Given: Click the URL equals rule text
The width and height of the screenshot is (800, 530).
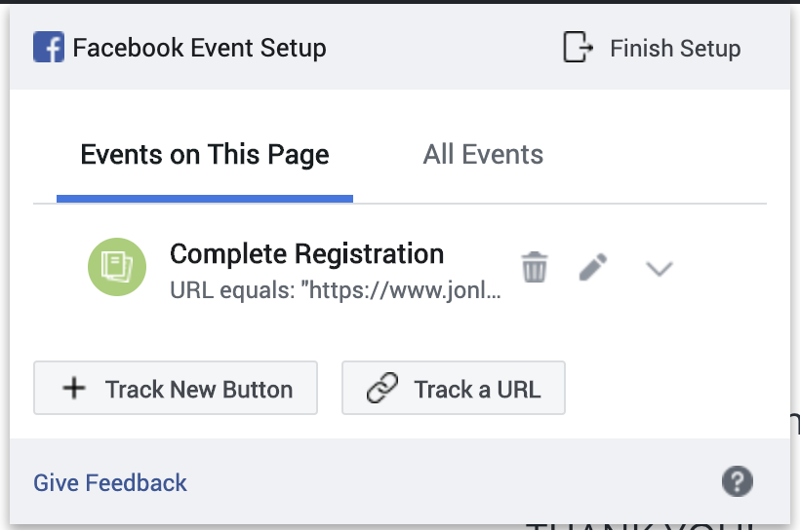Looking at the screenshot, I should (x=336, y=290).
